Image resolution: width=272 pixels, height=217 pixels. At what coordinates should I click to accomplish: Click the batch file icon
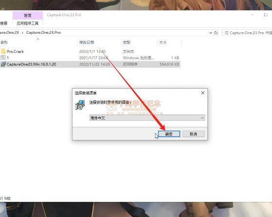pyautogui.click(x=3, y=58)
